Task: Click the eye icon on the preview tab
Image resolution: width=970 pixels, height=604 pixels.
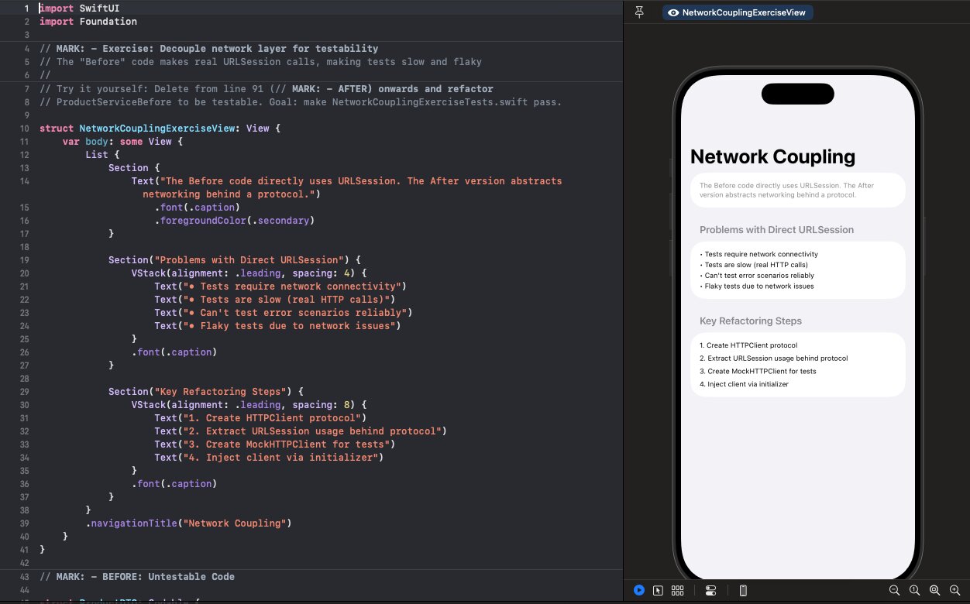Action: [x=672, y=12]
